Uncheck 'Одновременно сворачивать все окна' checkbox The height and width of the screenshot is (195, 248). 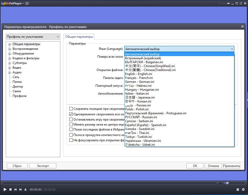tap(71, 114)
